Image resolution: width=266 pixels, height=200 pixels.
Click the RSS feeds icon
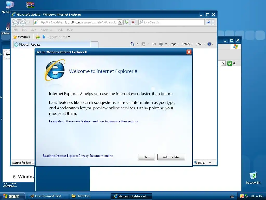click(143, 44)
